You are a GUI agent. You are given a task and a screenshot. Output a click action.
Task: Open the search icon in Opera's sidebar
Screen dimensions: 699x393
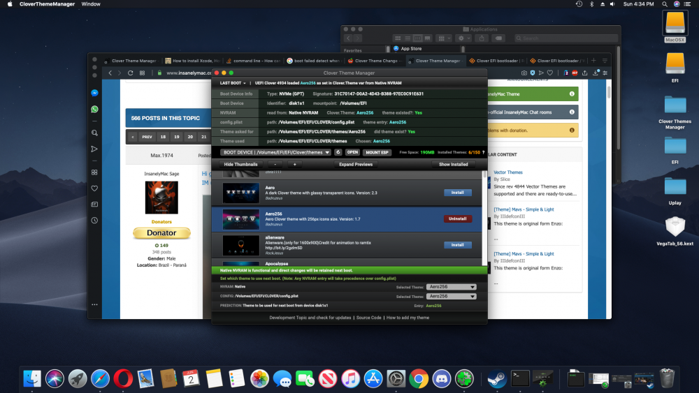tap(94, 133)
